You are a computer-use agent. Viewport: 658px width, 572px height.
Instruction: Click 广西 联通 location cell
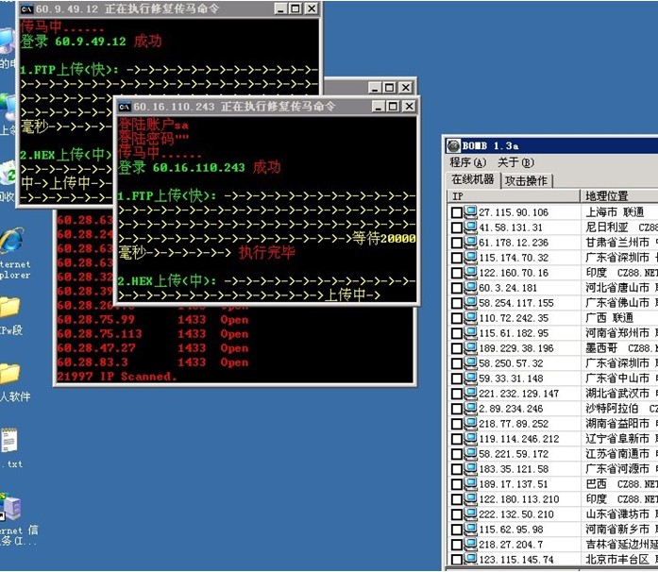[609, 318]
